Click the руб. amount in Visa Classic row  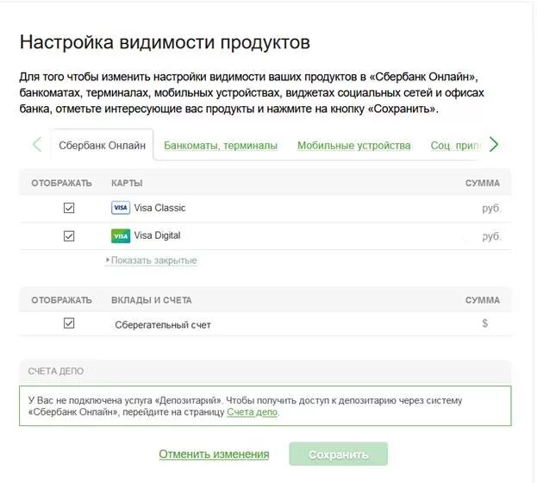(491, 208)
